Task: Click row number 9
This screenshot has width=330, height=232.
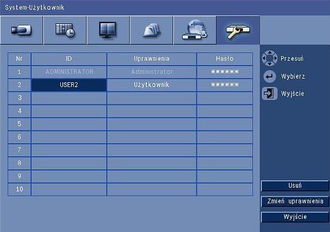Action: tap(19, 177)
